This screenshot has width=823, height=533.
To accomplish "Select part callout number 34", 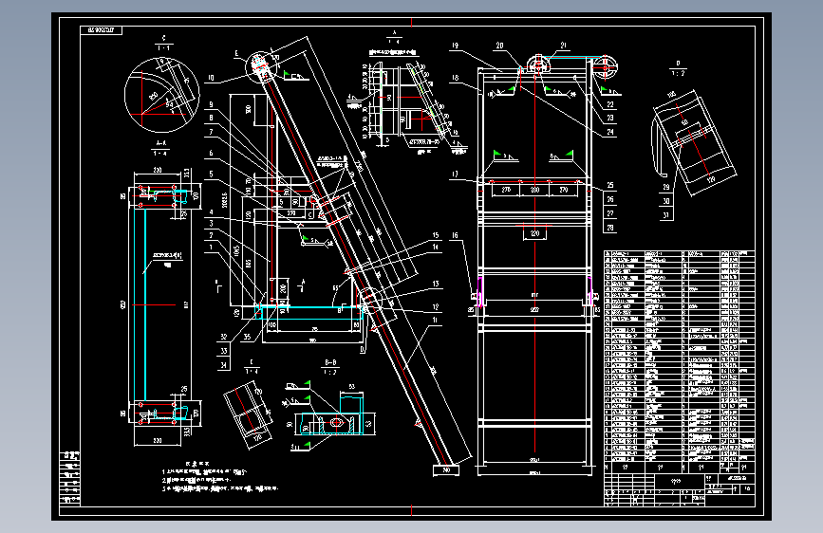I will pos(224,365).
